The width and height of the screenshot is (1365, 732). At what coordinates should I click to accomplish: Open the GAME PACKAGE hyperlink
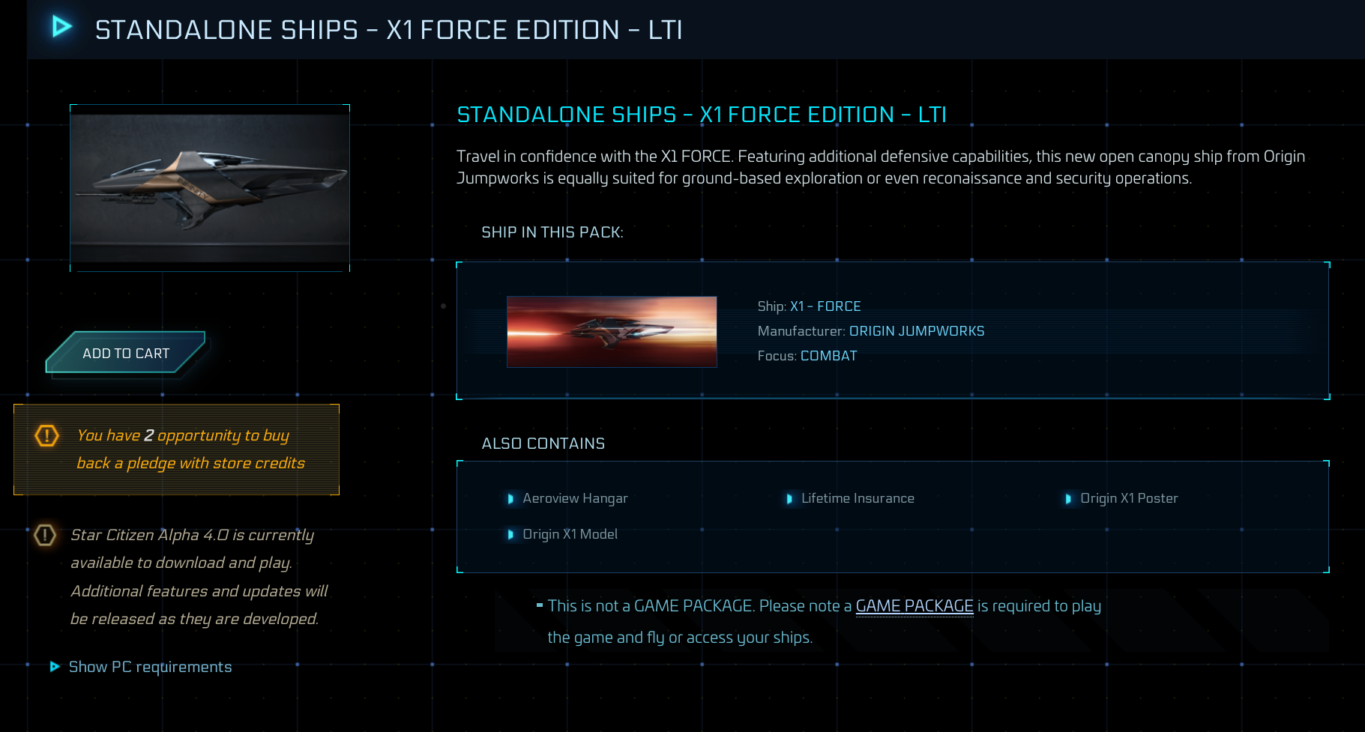point(914,606)
